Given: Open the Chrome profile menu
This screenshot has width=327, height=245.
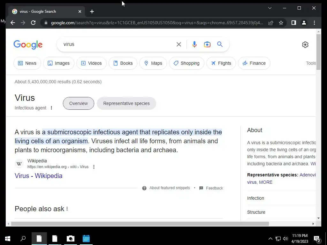Looking at the screenshot, I should (304, 23).
